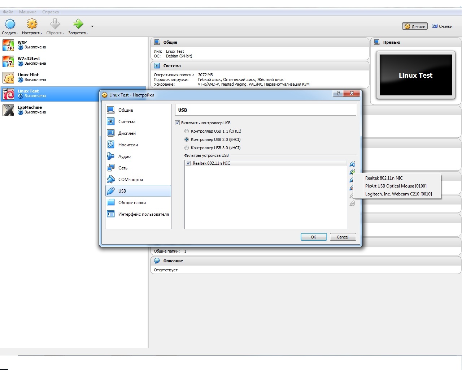The image size is (462, 370).
Task: Open the Справка menu
Action: [x=51, y=12]
